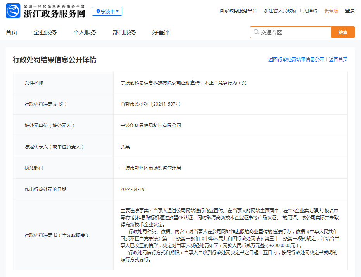The height and width of the screenshot is (277, 361).
Task: Click the 行政处罚结果信息公开详情 heading
Action: coord(55,60)
